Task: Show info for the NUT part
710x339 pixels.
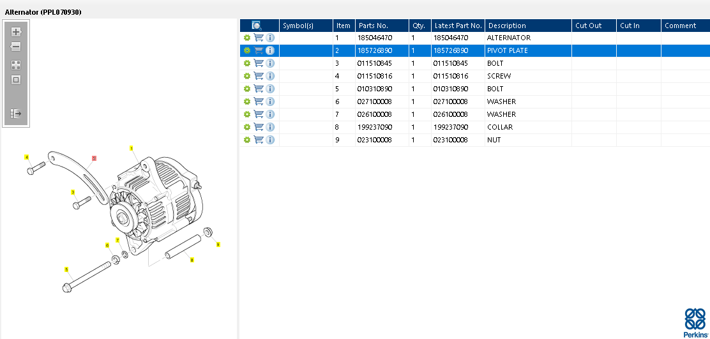Action: point(270,140)
